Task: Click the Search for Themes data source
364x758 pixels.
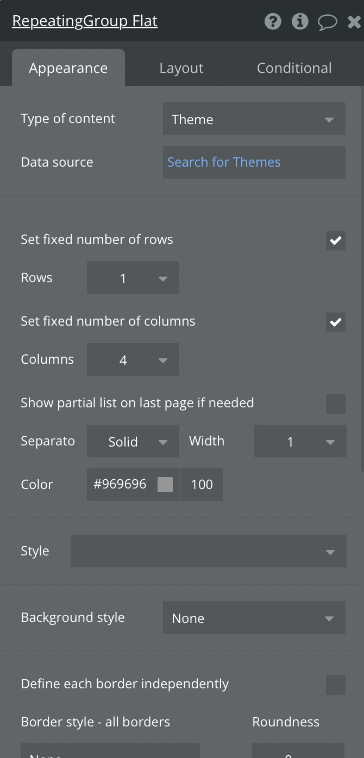Action: (224, 162)
